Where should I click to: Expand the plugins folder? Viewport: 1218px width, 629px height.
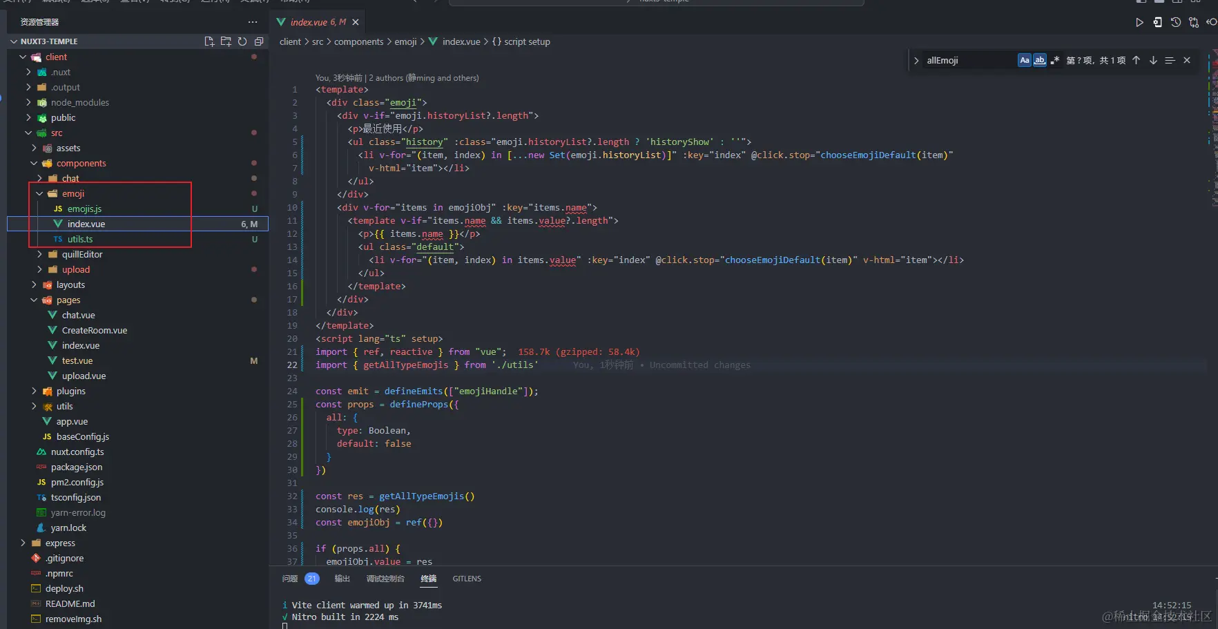(32, 391)
